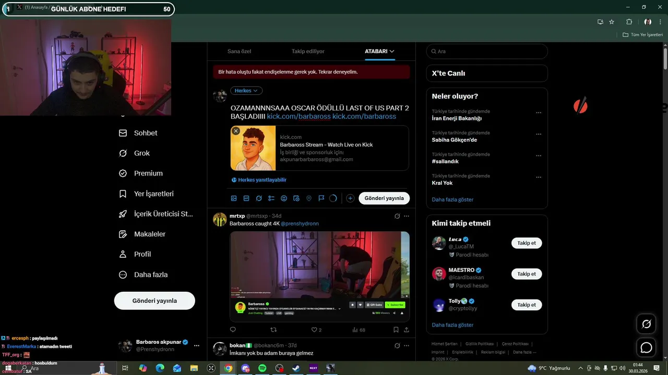Open the emoji picker in composer
Image resolution: width=668 pixels, height=375 pixels.
(x=284, y=198)
